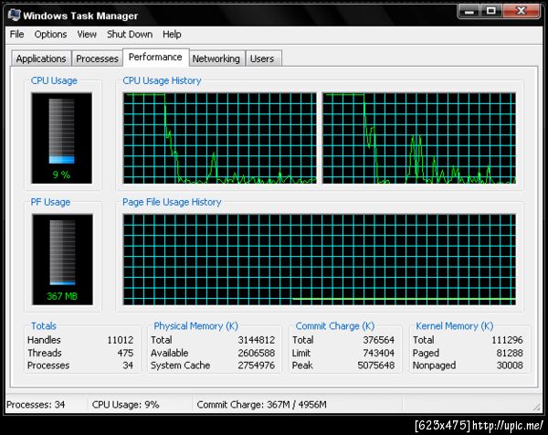Image resolution: width=548 pixels, height=435 pixels.
Task: Open the View menu
Action: [87, 34]
